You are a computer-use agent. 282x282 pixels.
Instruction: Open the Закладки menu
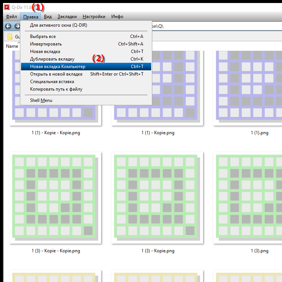point(67,17)
